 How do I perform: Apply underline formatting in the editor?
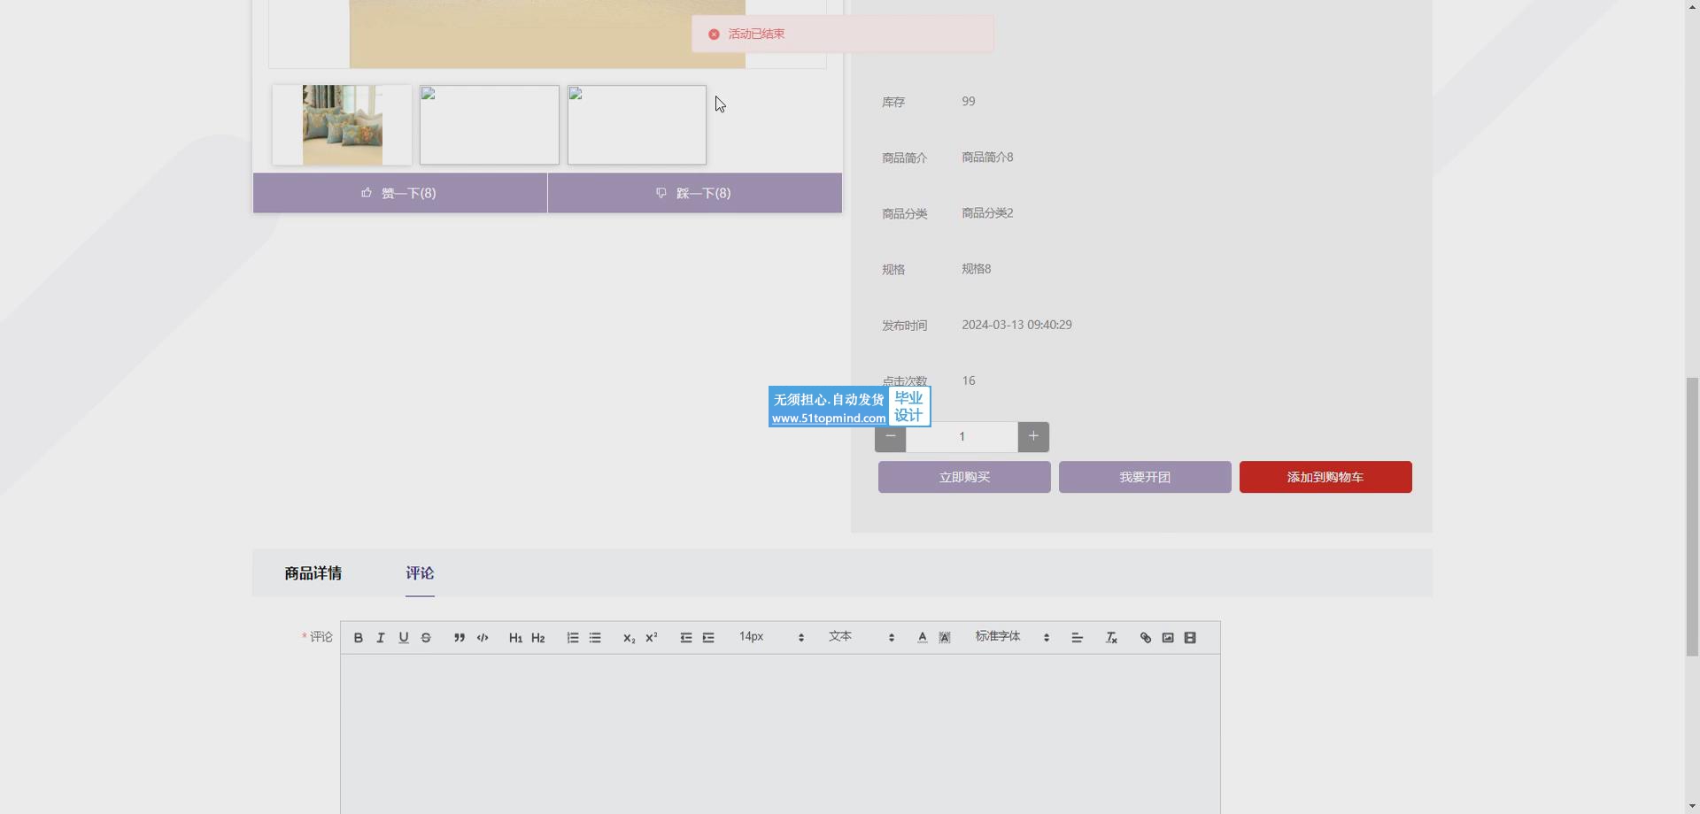[404, 638]
